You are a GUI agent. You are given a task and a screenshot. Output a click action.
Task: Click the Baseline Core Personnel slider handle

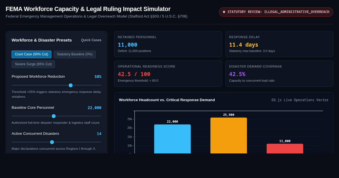click(54, 116)
